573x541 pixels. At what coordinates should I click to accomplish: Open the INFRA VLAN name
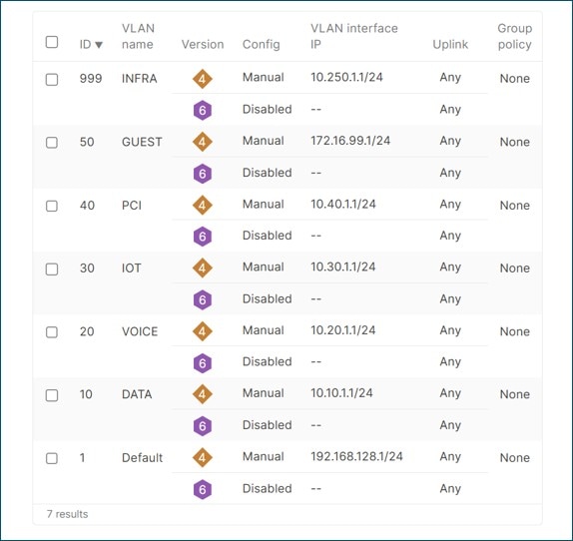tap(139, 79)
